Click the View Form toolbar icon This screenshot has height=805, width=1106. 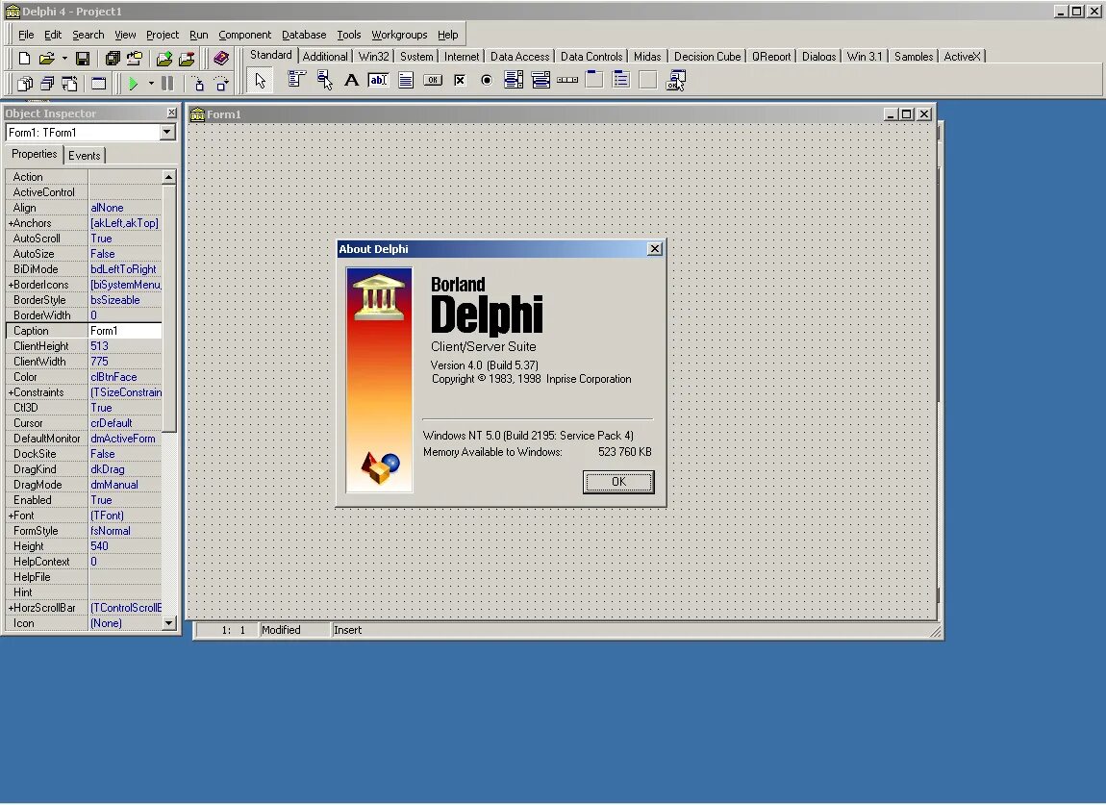point(47,84)
